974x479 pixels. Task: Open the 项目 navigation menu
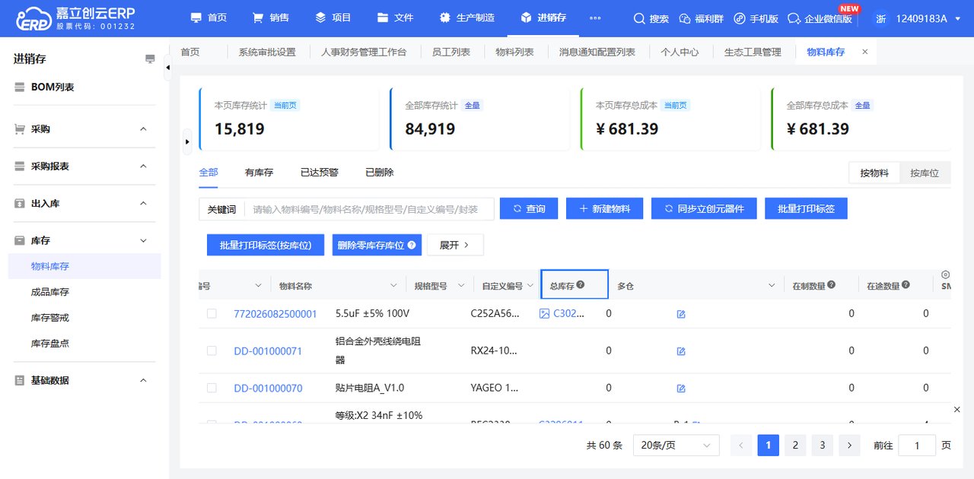pos(333,17)
